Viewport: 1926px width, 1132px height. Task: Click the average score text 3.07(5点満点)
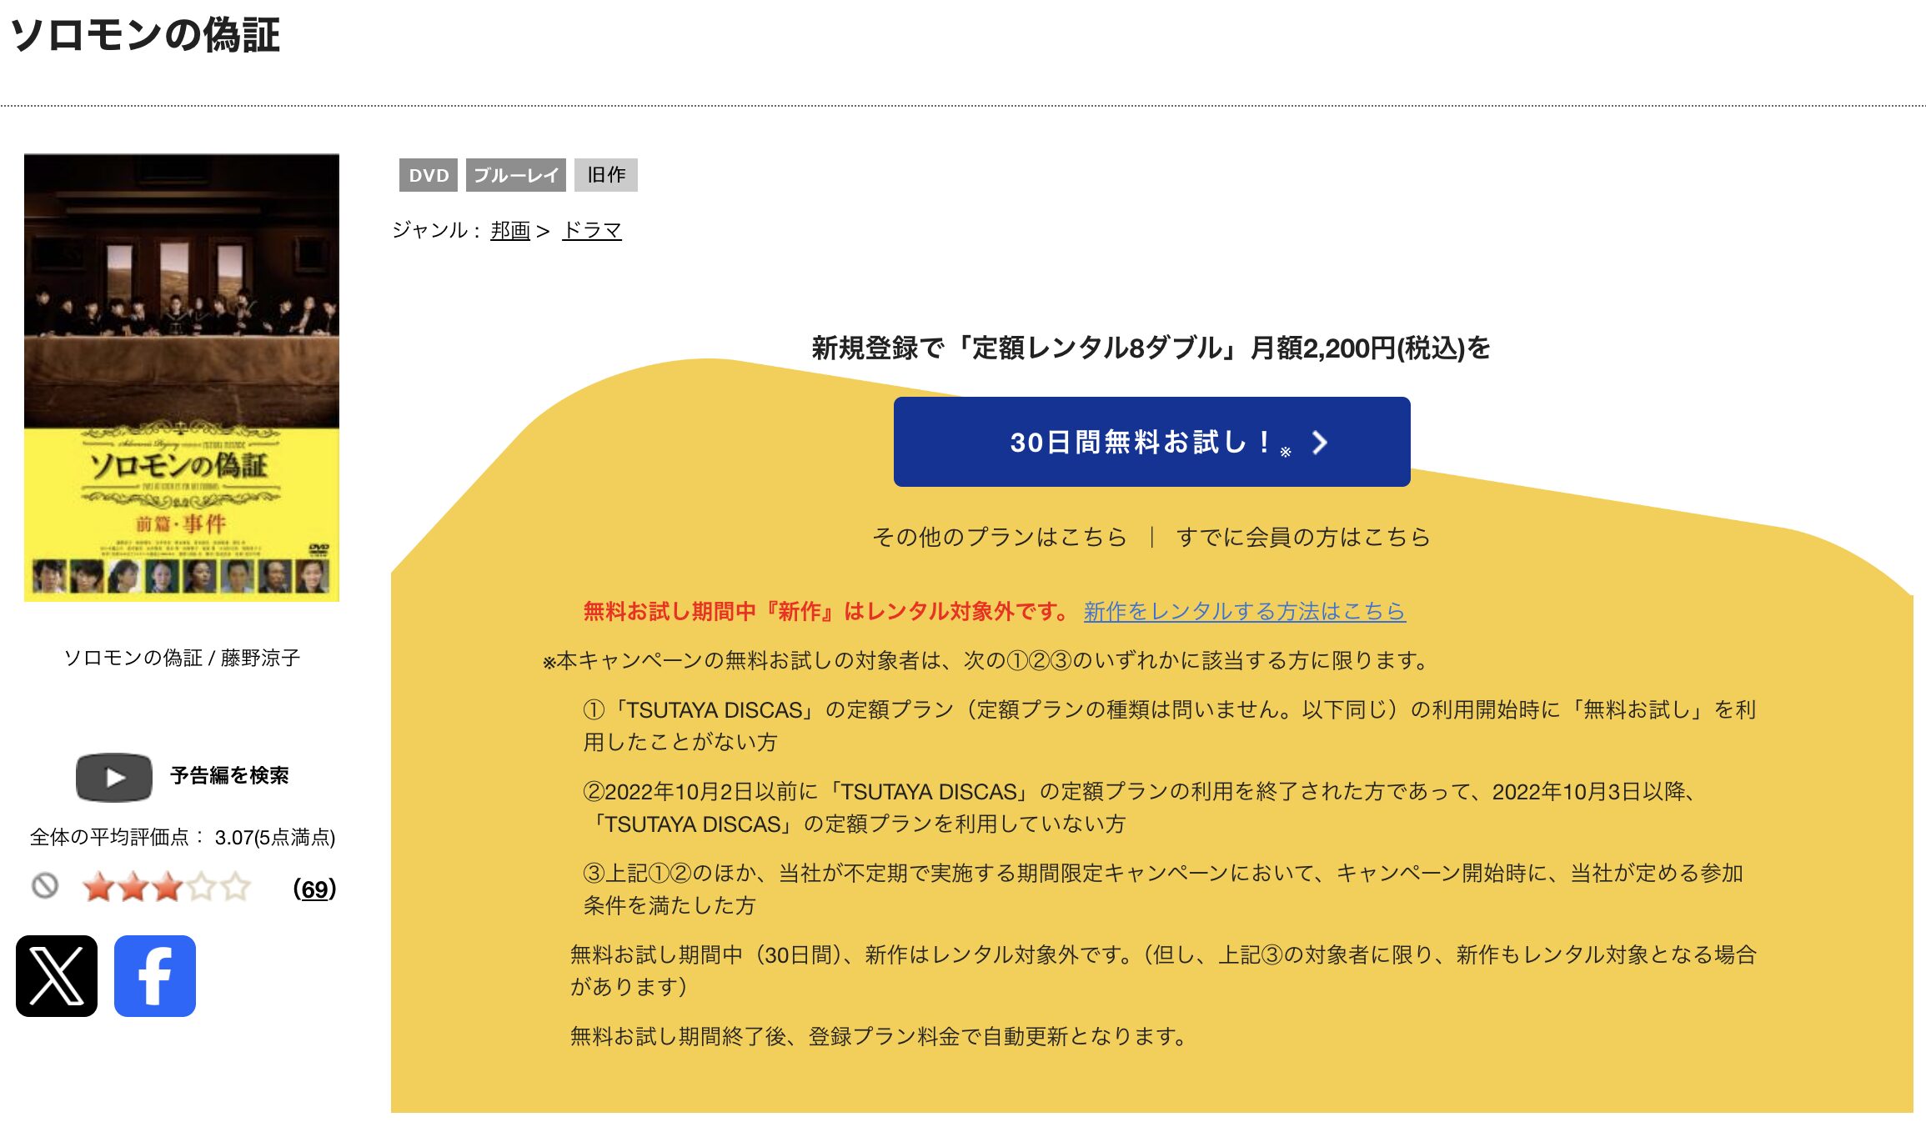coord(275,837)
